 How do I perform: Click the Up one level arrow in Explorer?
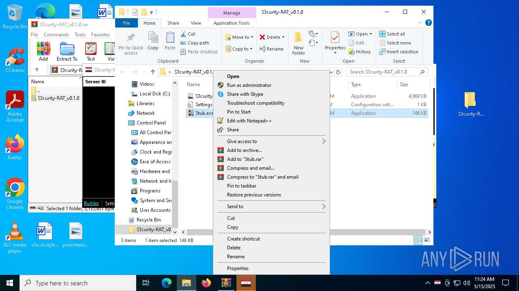152,72
